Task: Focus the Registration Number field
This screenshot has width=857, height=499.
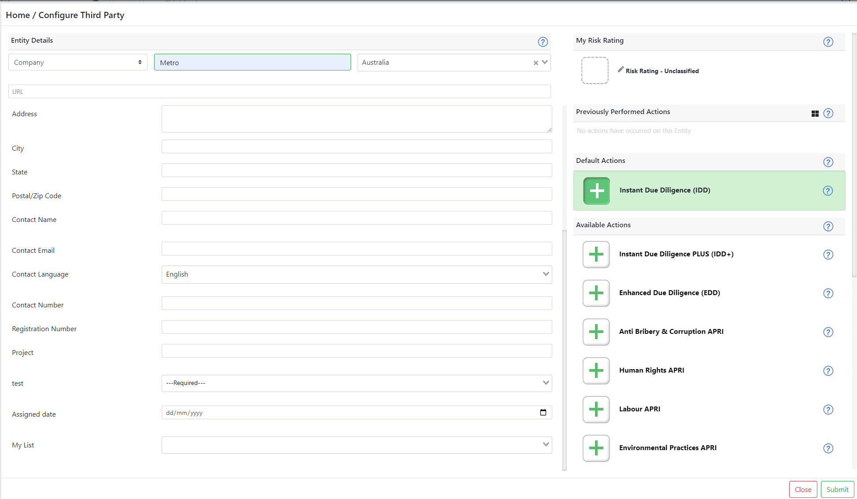Action: [x=357, y=327]
